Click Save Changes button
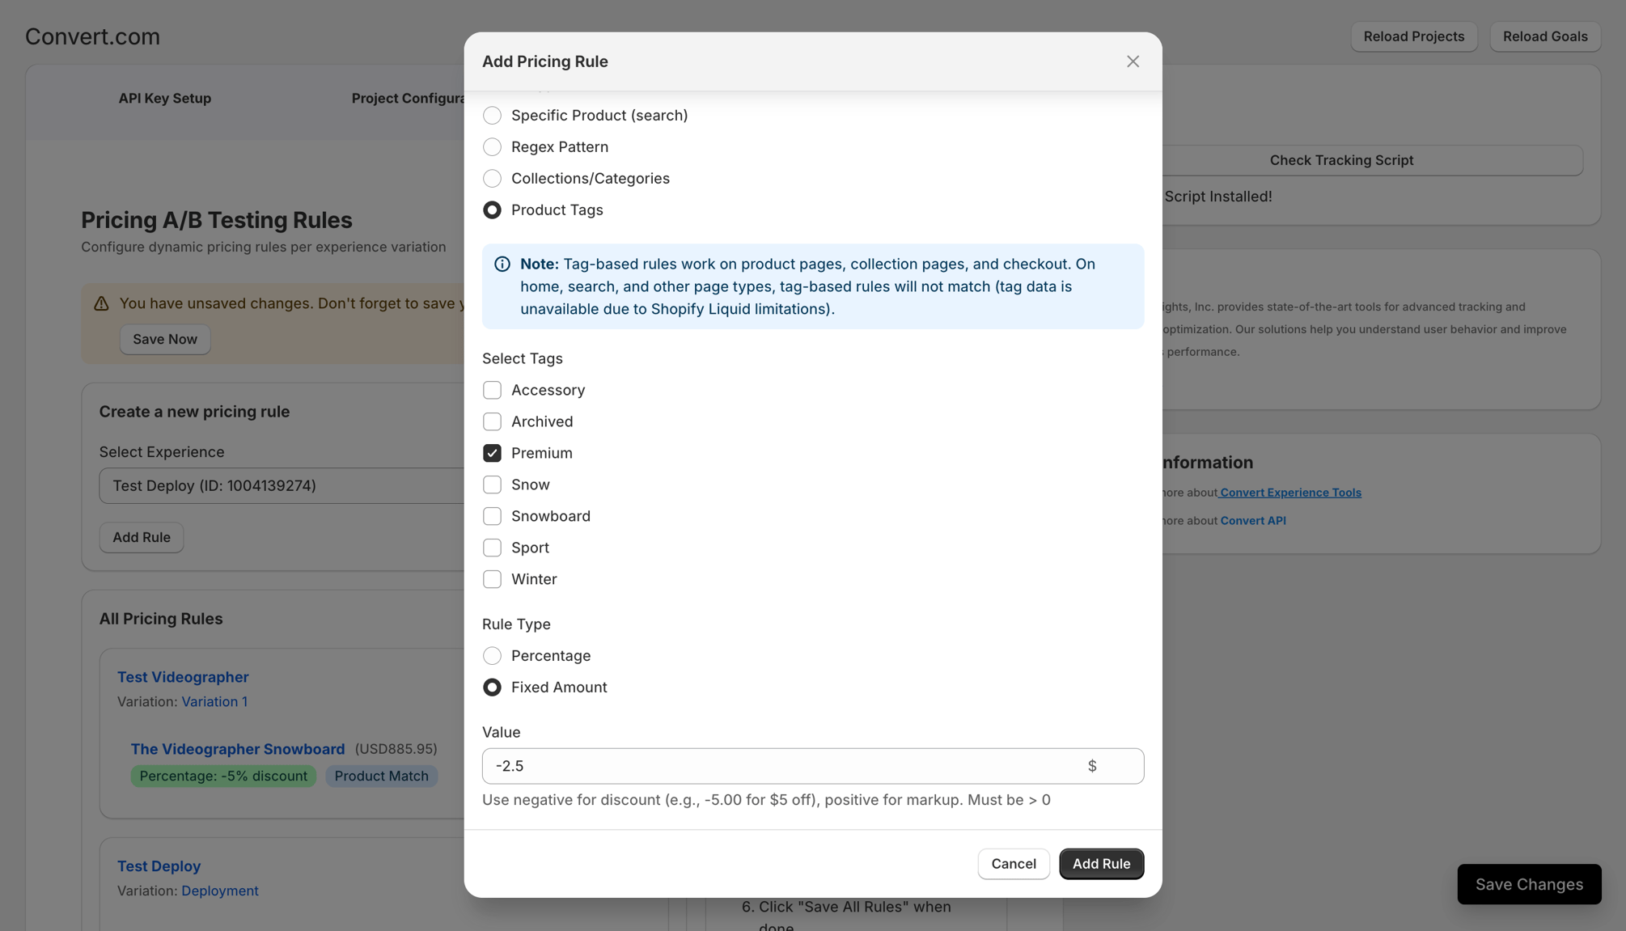The width and height of the screenshot is (1626, 931). pos(1529,884)
